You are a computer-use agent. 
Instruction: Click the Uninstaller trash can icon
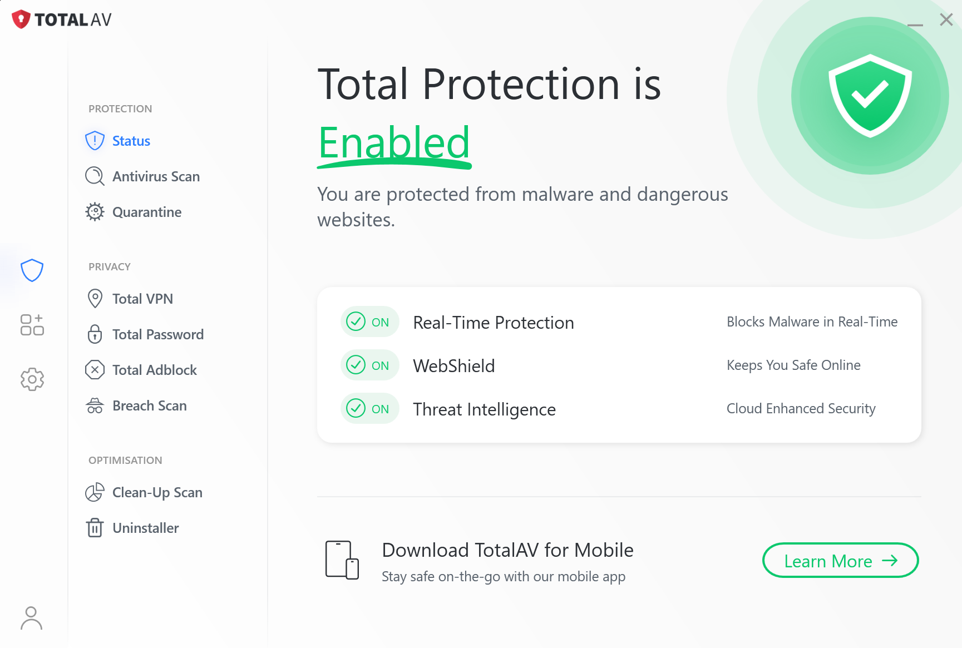click(x=95, y=528)
